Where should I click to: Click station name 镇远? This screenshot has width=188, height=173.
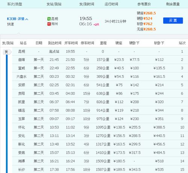(21, 110)
